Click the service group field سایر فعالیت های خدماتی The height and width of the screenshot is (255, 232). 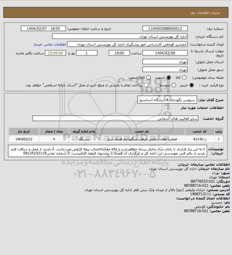click(115, 119)
